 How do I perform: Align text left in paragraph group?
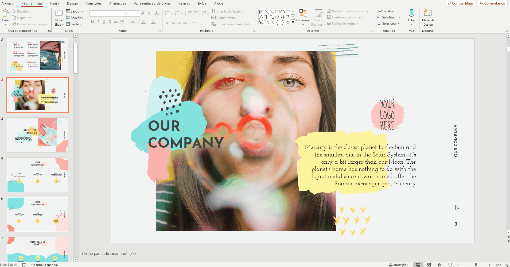pos(168,22)
